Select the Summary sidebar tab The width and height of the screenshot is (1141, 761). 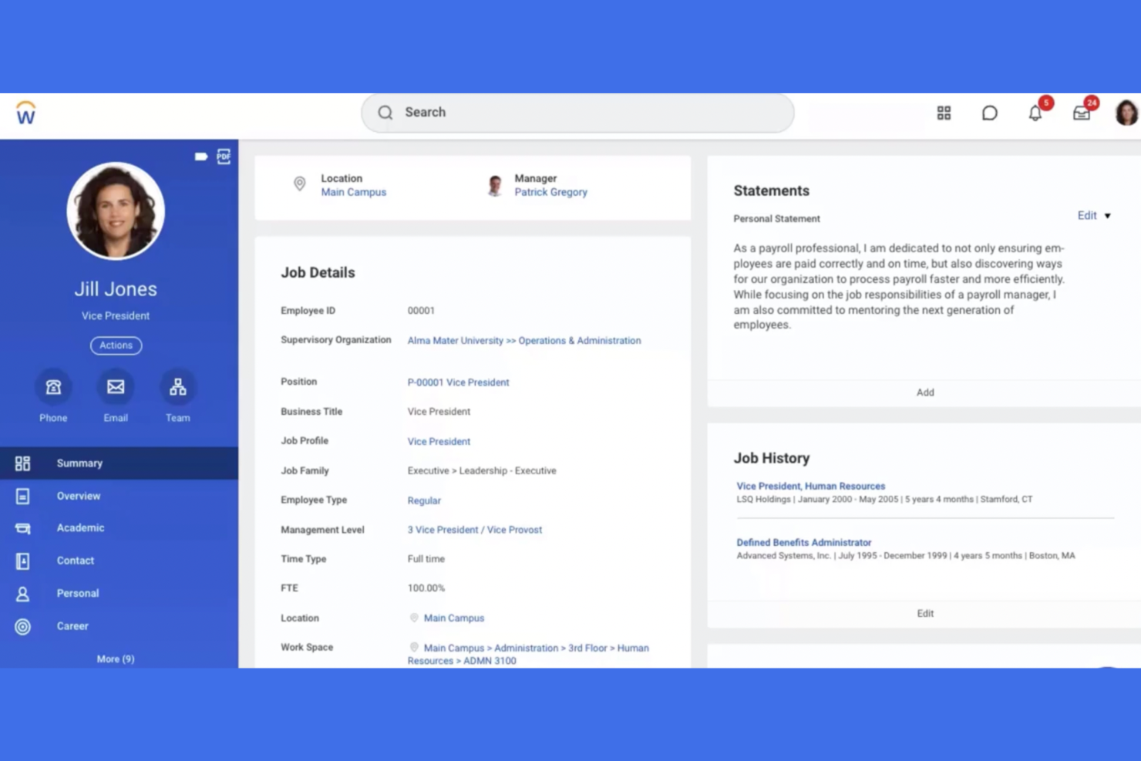click(119, 463)
